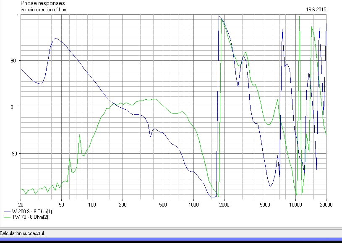Click the 90 label on the phase axis

[x=13, y=61]
